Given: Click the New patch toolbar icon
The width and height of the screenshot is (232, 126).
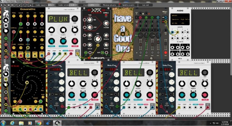Looking at the screenshot, I should [2, 5].
